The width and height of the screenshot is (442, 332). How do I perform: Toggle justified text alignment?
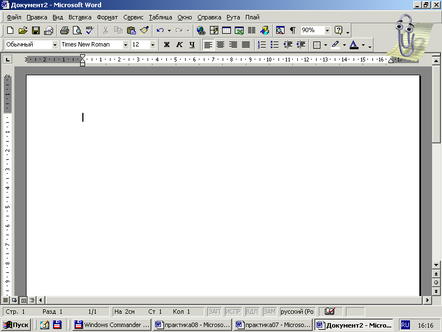coord(246,45)
